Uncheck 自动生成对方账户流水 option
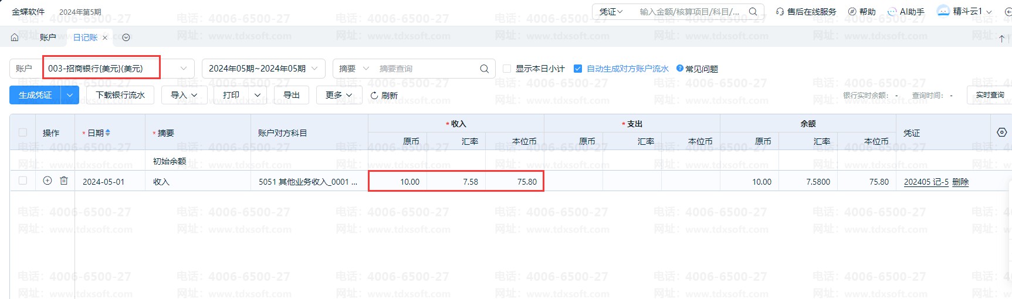This screenshot has height=299, width=1012. (x=578, y=69)
